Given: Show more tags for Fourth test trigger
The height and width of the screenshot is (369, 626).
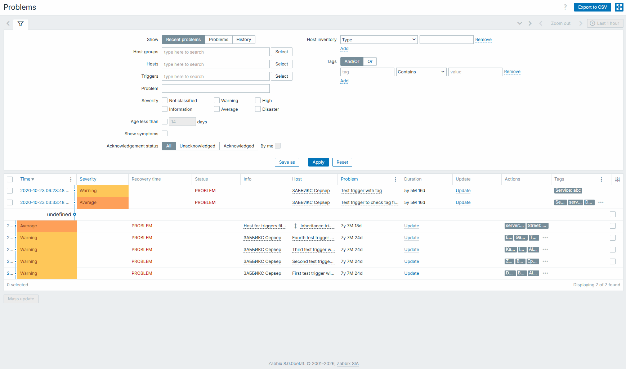Looking at the screenshot, I should (x=545, y=238).
